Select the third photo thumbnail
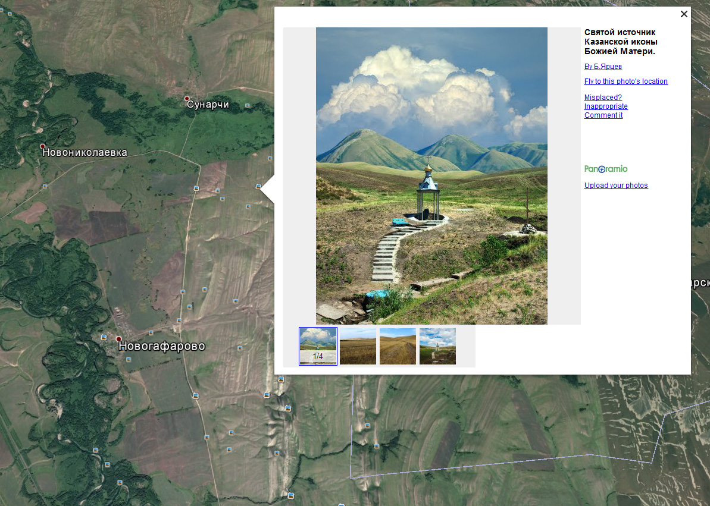 pyautogui.click(x=398, y=346)
